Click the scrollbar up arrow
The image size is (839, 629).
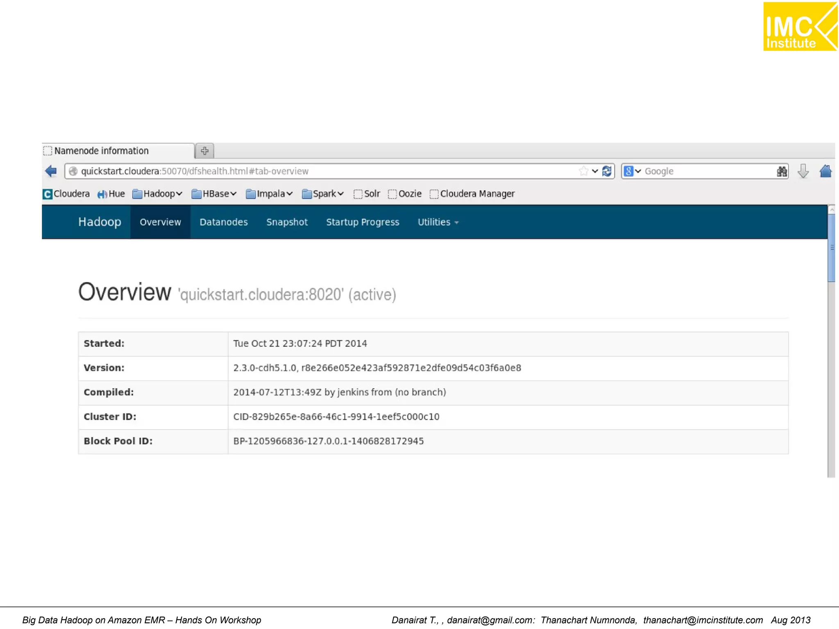[831, 210]
